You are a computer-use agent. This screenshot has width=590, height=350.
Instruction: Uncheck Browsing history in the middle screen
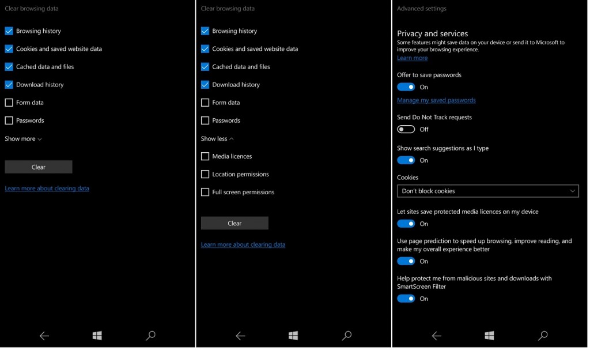[205, 31]
